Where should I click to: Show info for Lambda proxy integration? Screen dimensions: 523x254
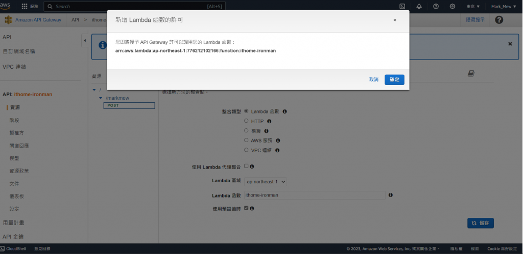[x=252, y=166]
